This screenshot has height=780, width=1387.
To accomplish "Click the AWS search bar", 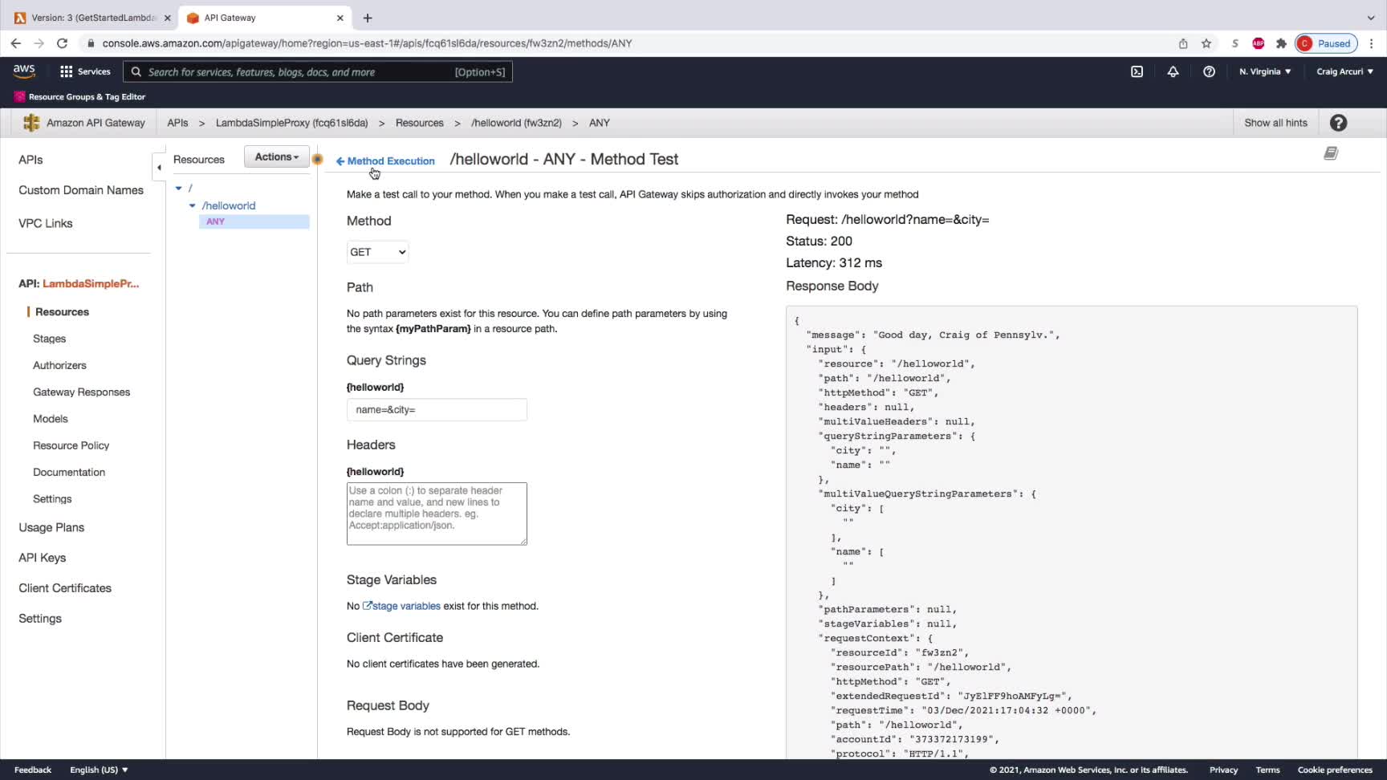I will click(x=318, y=71).
